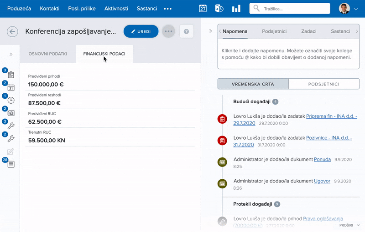The height and width of the screenshot is (232, 365).
Task: Click red task icon for Pozivnice event
Action: pos(222,141)
